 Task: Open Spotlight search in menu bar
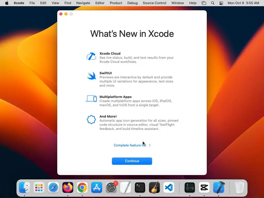tap(213, 3)
